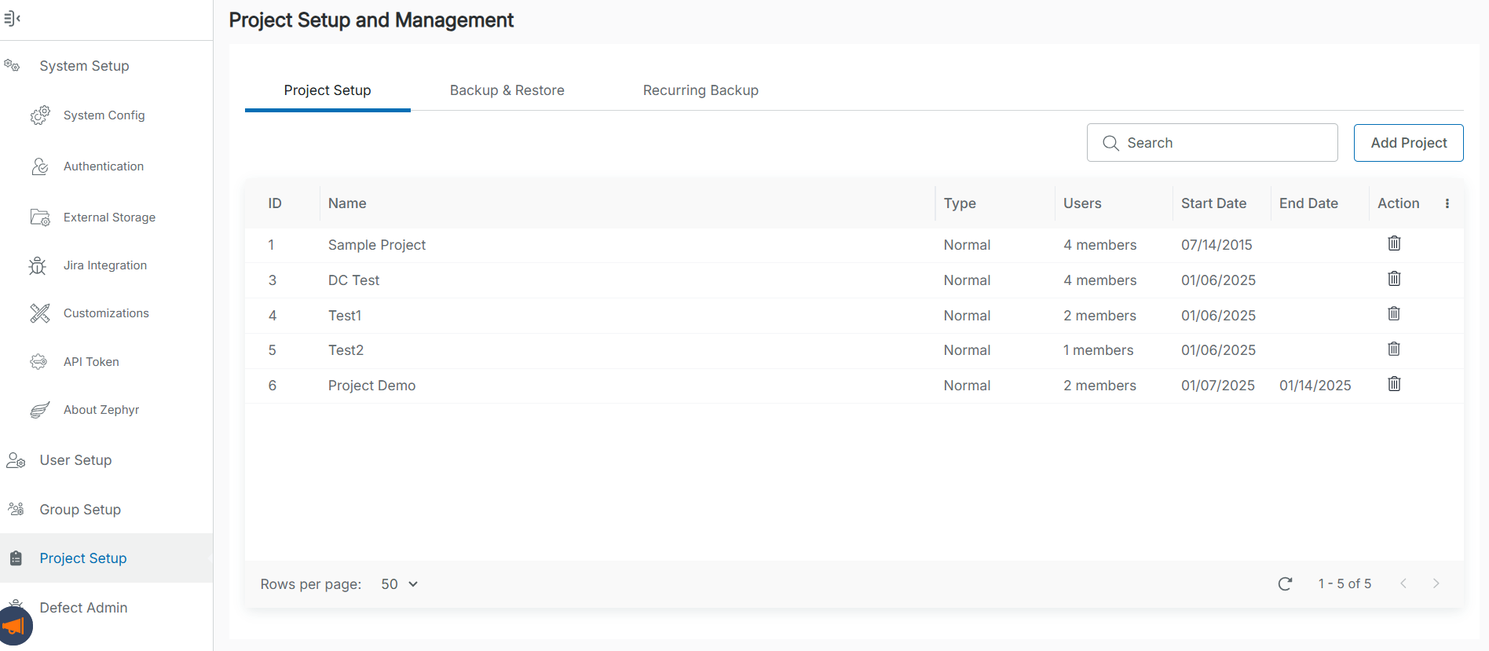Screen dimensions: 1489x651
Task: Click the Add Project button
Action: (1408, 143)
